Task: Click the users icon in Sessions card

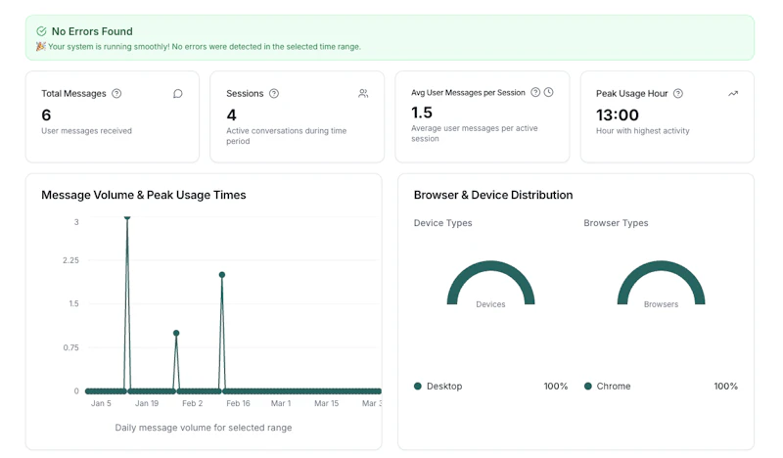Action: (363, 93)
